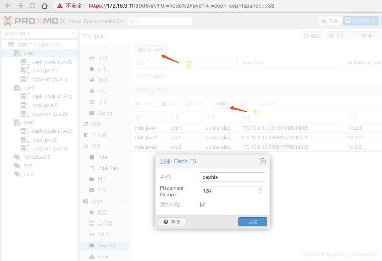The width and height of the screenshot is (382, 261).
Task: Click the Data Pool column header
Action: pos(291,62)
